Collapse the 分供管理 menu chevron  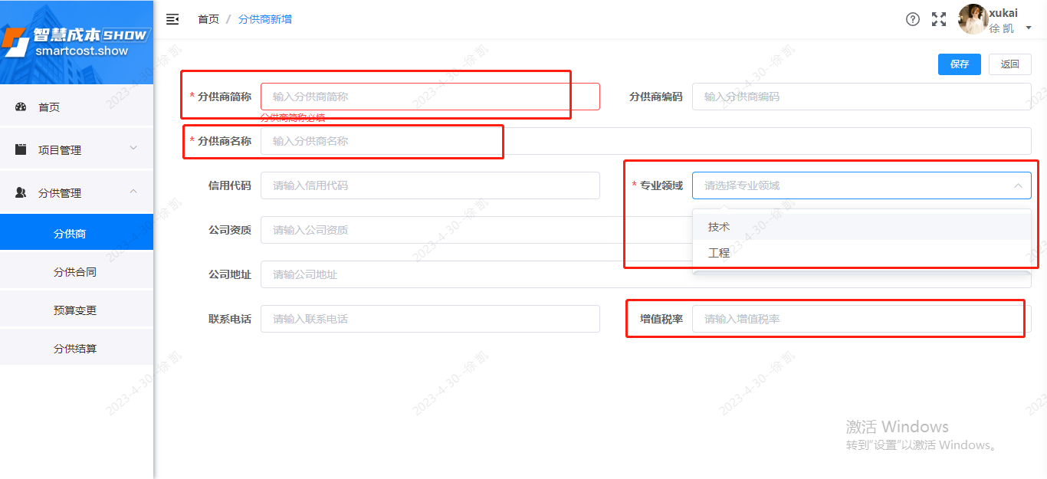point(133,191)
